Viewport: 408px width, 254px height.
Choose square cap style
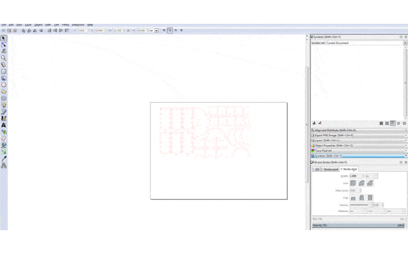click(370, 198)
